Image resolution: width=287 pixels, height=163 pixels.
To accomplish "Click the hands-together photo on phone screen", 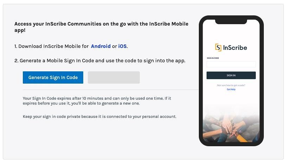I will [x=231, y=128].
